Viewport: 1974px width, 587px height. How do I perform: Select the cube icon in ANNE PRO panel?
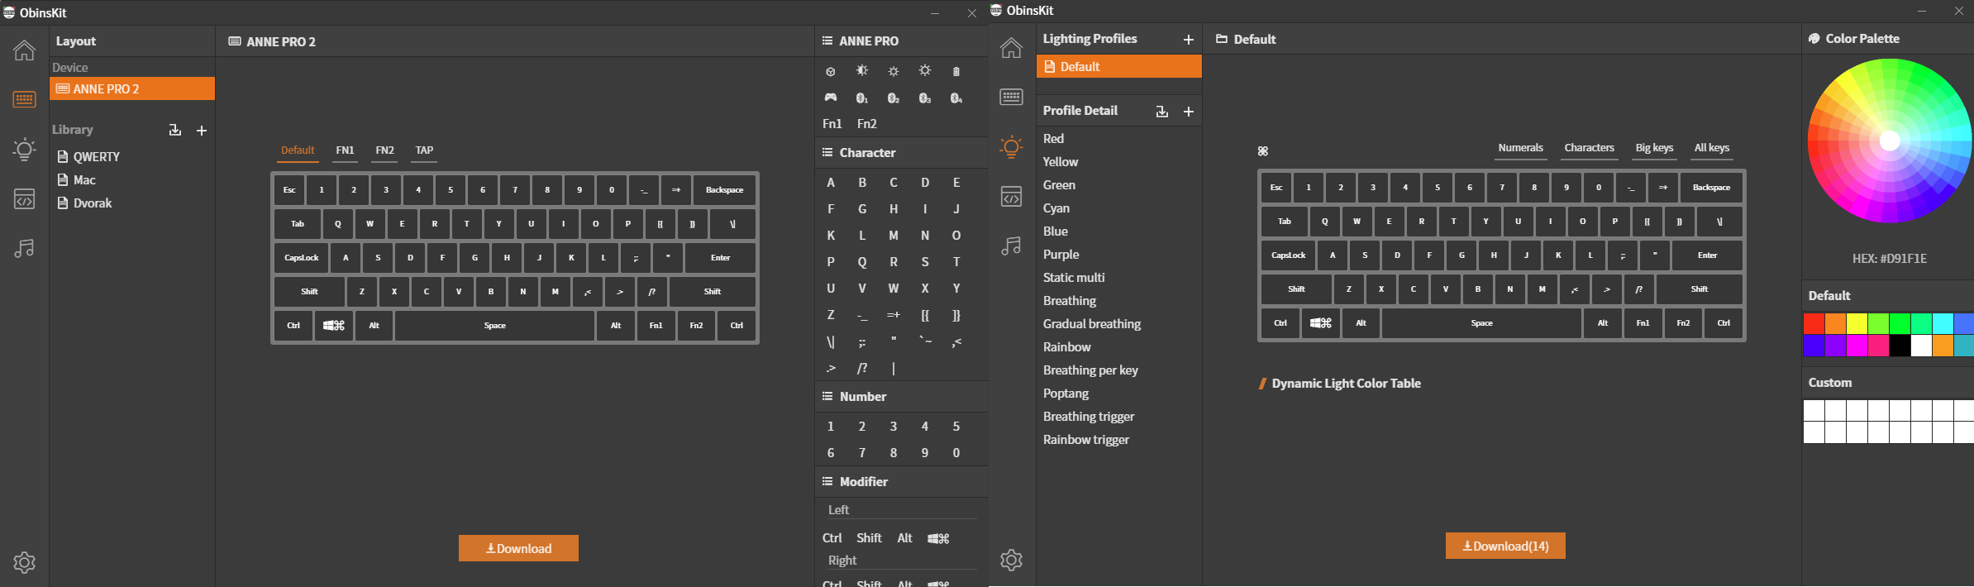click(831, 72)
